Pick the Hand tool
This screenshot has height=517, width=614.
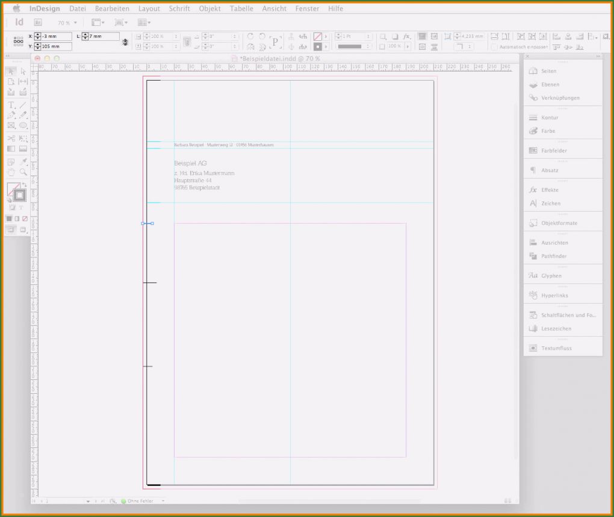pos(10,171)
